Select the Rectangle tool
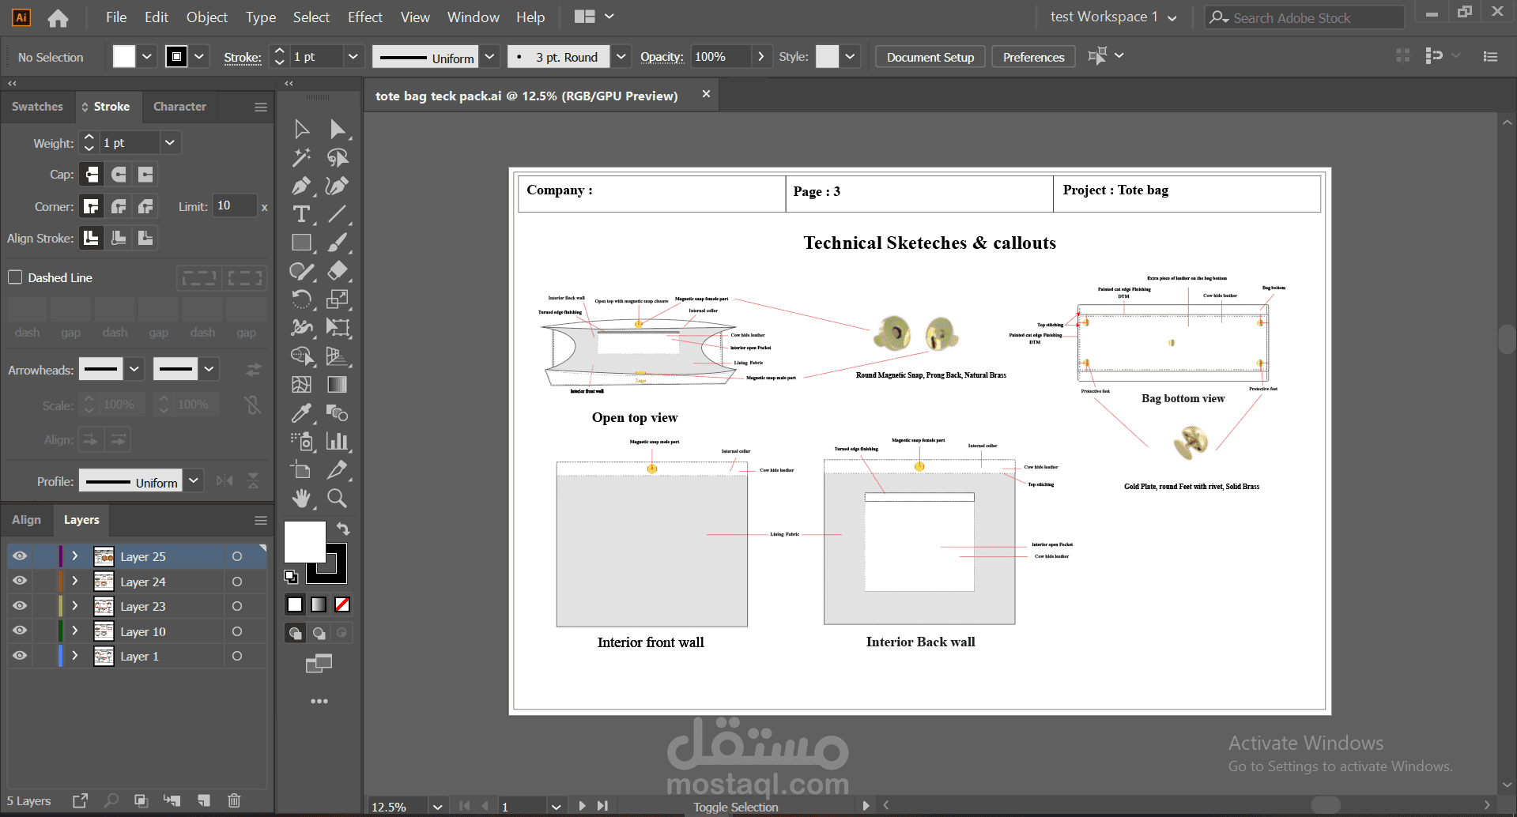 [301, 243]
